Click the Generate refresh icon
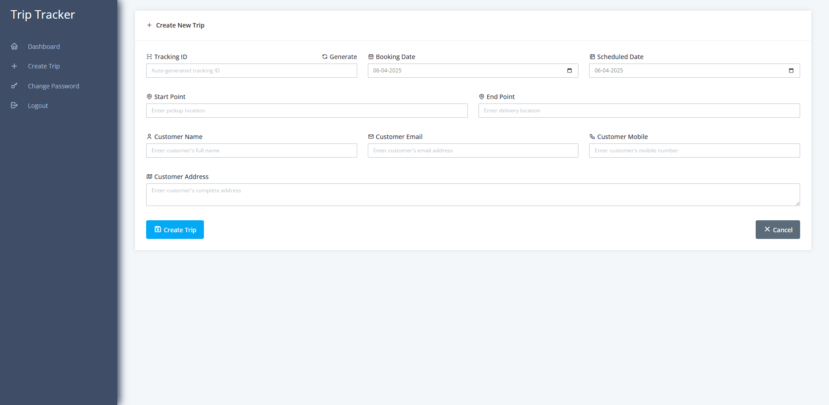Image resolution: width=829 pixels, height=405 pixels. pyautogui.click(x=325, y=57)
